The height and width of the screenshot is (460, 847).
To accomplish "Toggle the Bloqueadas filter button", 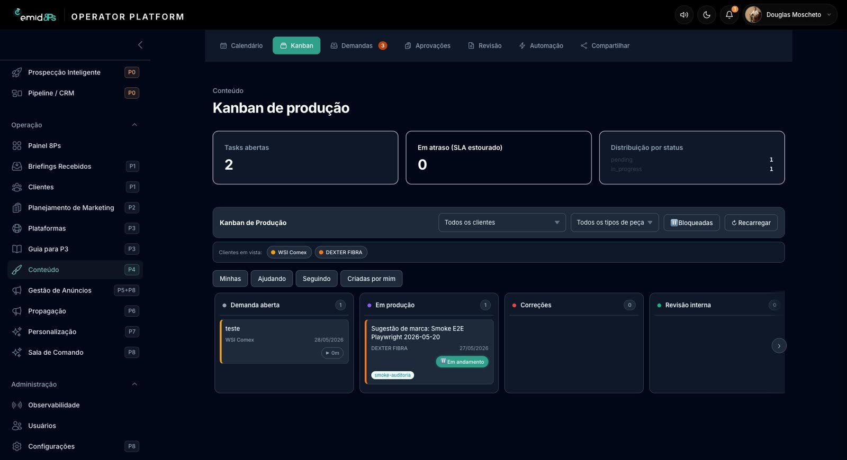I will 691,223.
